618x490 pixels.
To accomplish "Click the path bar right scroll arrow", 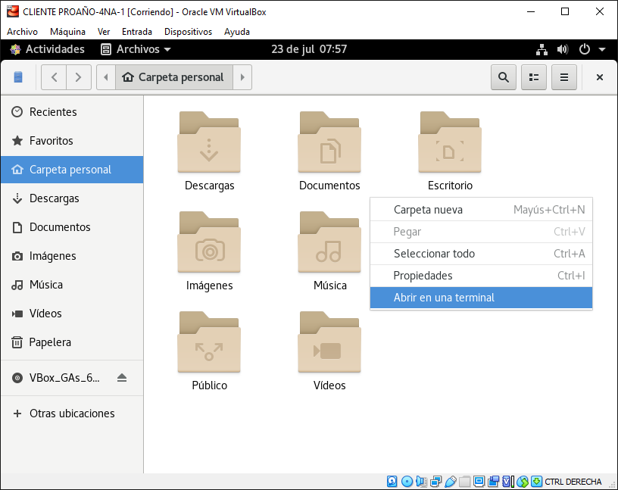I will (x=242, y=77).
